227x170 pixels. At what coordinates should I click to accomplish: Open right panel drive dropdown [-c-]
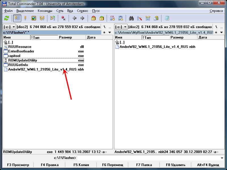pos(121,27)
